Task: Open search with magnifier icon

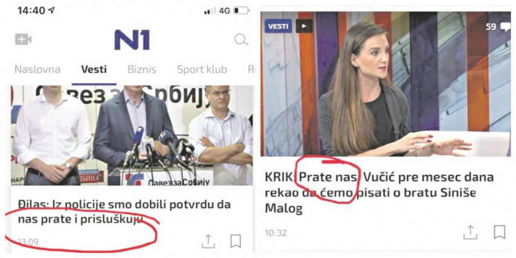Action: 241,40
